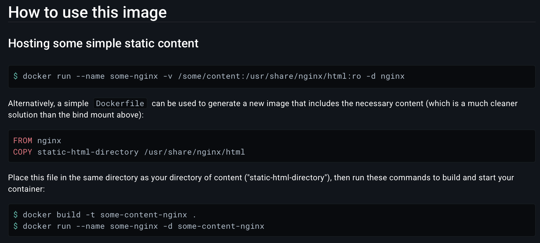Click the dollar prompt of the first code block

15,76
